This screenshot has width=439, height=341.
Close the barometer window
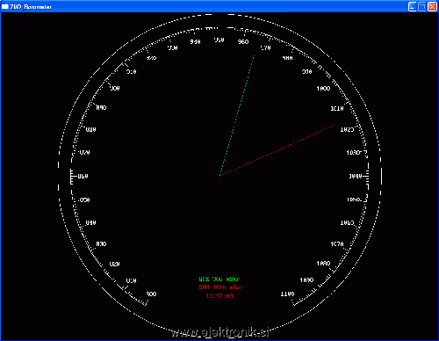[x=432, y=6]
